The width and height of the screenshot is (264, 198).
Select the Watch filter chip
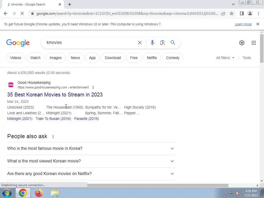(35, 58)
